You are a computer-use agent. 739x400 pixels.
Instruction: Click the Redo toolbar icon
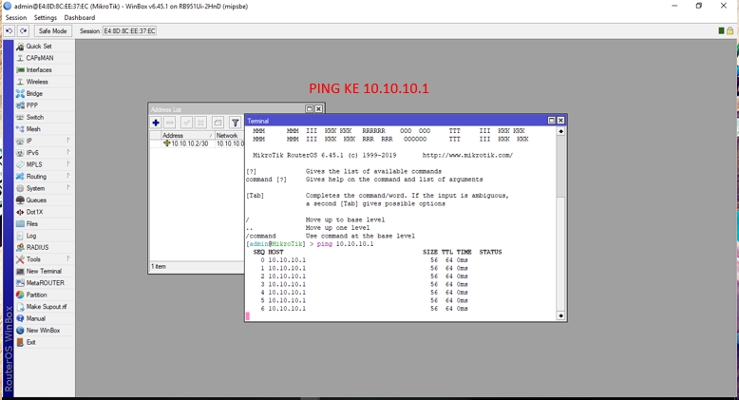pyautogui.click(x=23, y=31)
